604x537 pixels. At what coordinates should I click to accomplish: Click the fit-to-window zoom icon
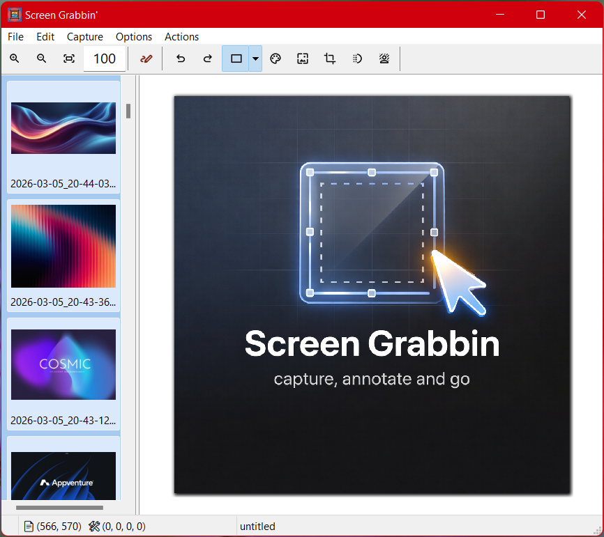tap(69, 59)
